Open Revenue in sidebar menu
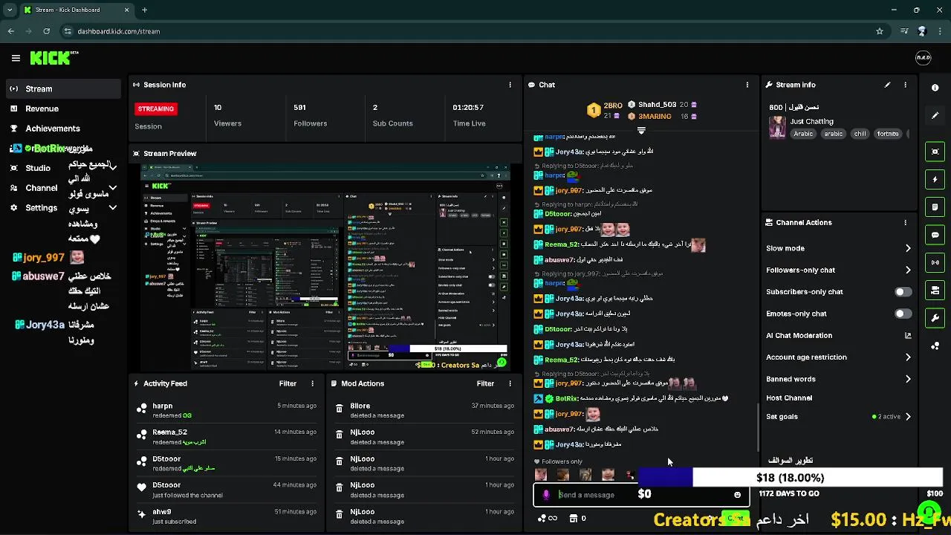Image resolution: width=951 pixels, height=535 pixels. click(63, 108)
